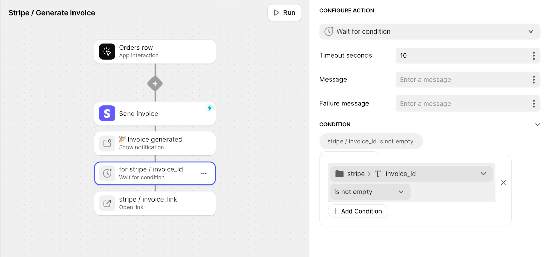Screen dimensions: 547x257
Task: Add a step with the diamond plus button
Action: pyautogui.click(x=155, y=83)
